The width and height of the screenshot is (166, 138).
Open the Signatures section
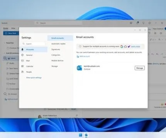point(56,49)
